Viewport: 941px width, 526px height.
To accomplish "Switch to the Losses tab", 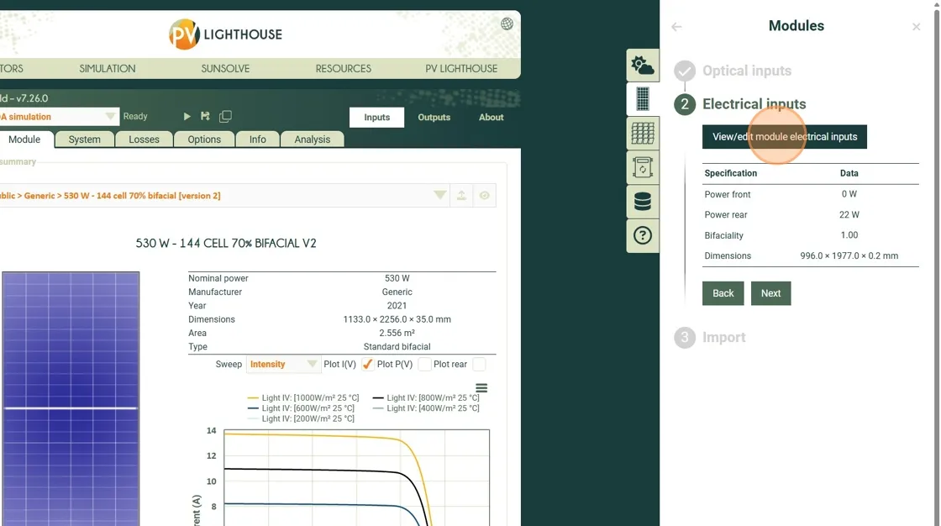I will pos(144,139).
